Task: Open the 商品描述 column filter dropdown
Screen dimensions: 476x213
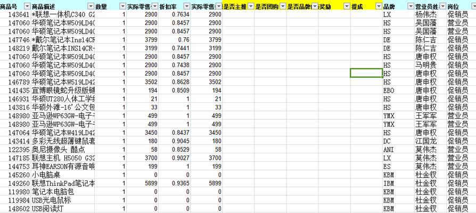Action: pyautogui.click(x=91, y=6)
